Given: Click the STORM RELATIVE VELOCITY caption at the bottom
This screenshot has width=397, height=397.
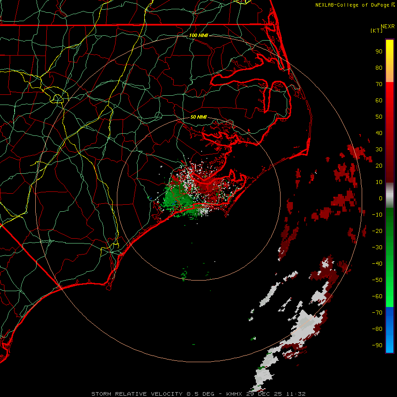Looking at the screenshot, I should [x=198, y=394].
